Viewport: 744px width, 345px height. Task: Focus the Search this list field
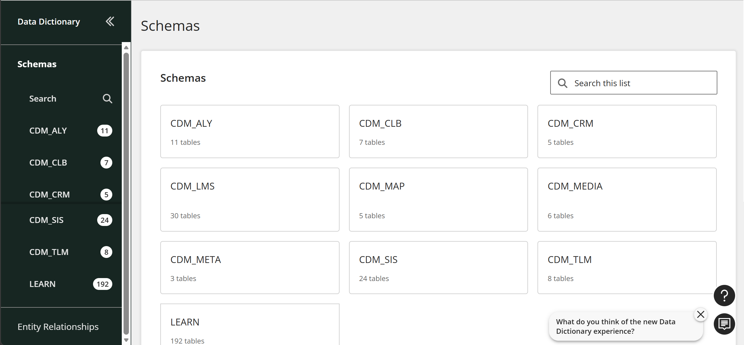point(633,83)
